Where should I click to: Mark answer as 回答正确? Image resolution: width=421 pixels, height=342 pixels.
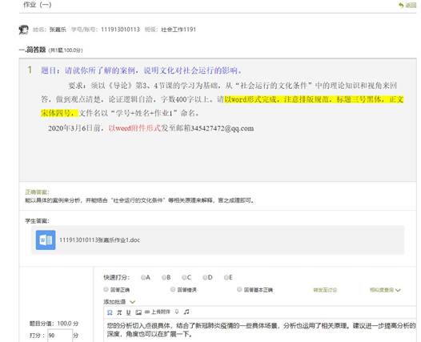coord(106,289)
